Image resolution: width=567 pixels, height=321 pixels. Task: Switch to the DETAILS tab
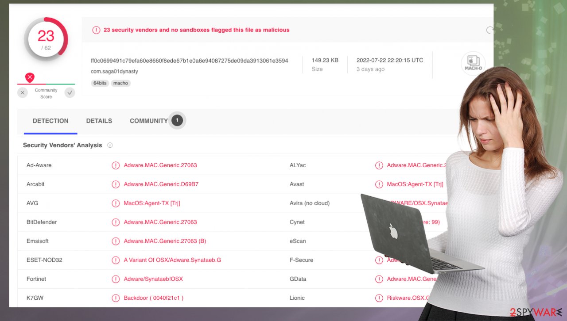point(99,121)
